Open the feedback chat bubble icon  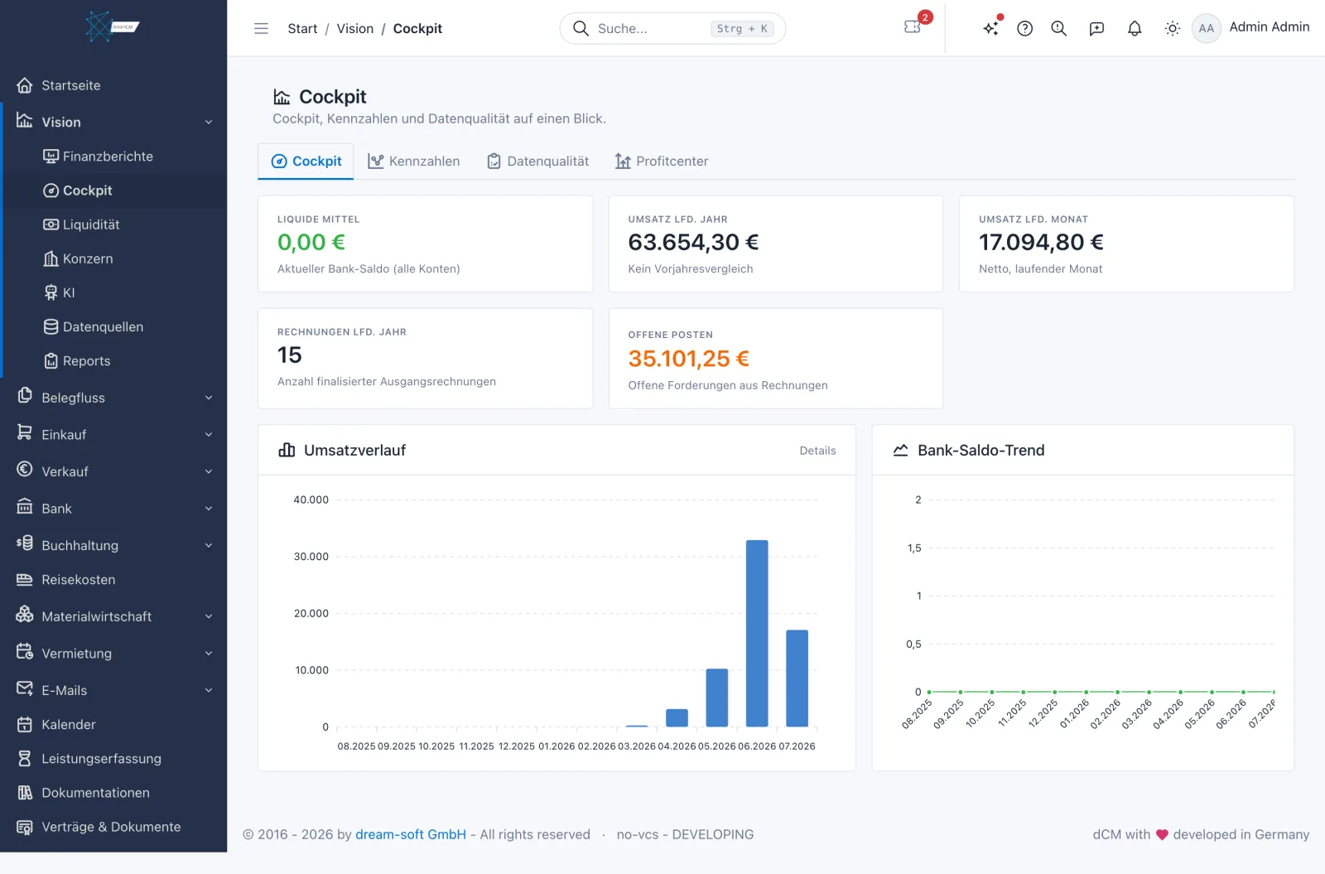click(1096, 28)
